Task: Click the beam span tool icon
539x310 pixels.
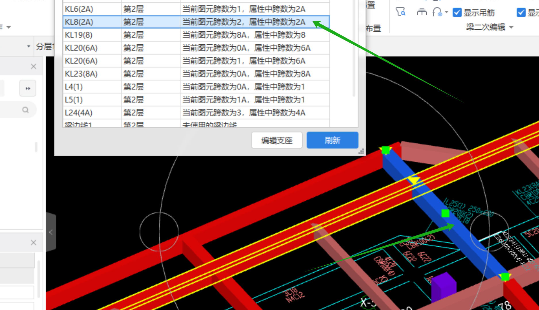Action: click(422, 12)
